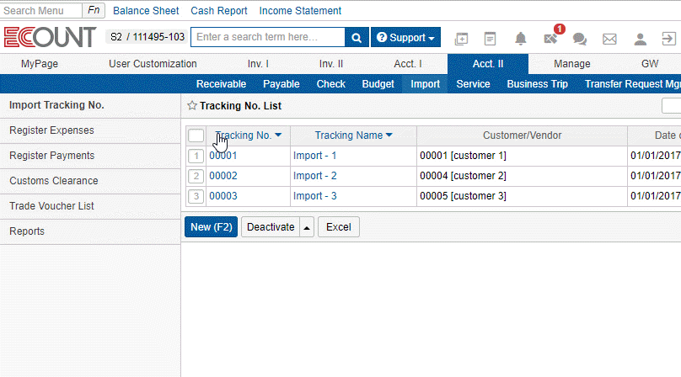The height and width of the screenshot is (377, 681).
Task: Switch to the Inv. II tab
Action: click(331, 64)
